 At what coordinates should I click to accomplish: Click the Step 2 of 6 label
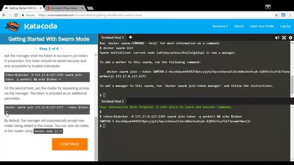click(49, 49)
